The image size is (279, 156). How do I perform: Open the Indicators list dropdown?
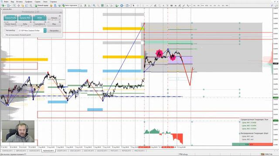click(119, 6)
